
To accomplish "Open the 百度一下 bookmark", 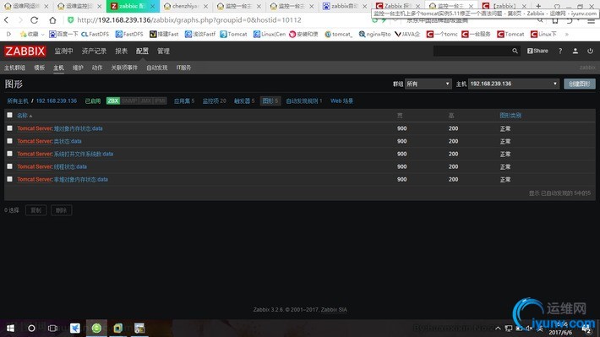I will (x=63, y=34).
